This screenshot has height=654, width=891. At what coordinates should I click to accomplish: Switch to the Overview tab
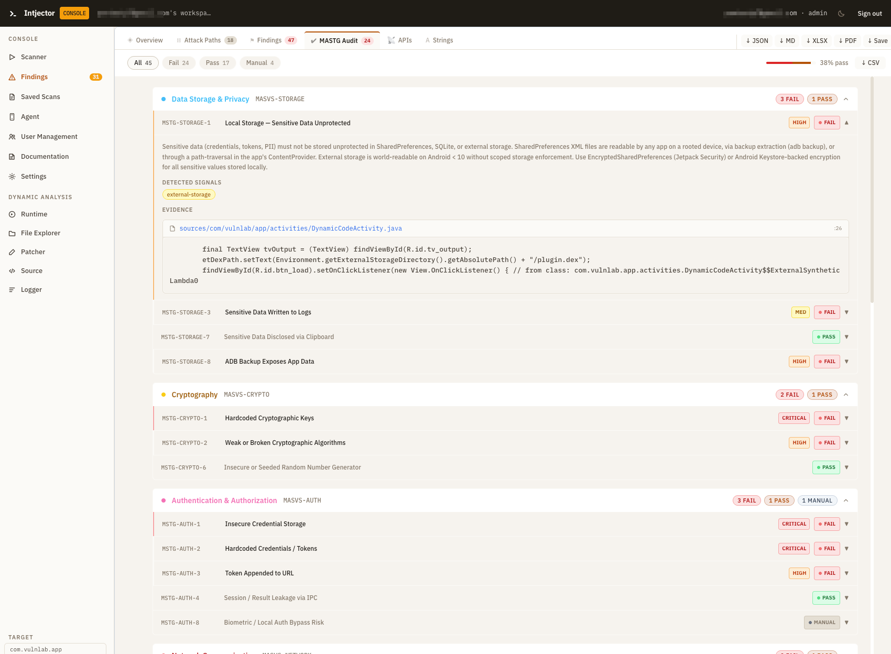145,40
